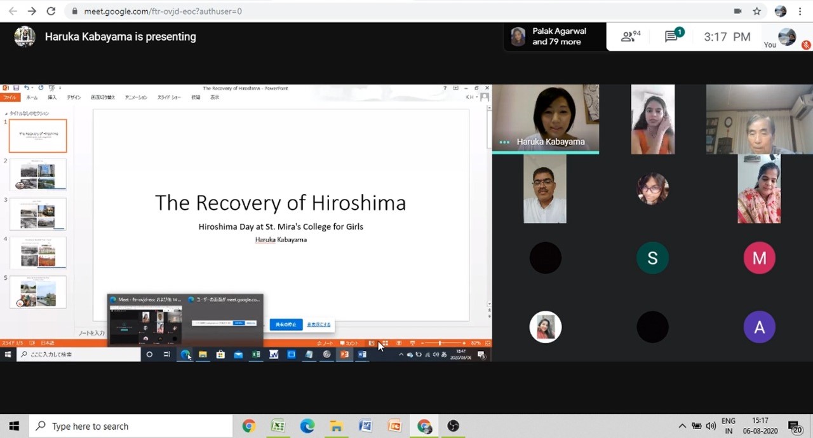Expand hidden icons in the system tray
The height and width of the screenshot is (438, 813).
(x=682, y=425)
